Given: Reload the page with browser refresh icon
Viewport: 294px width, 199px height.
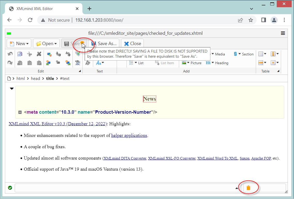Looking at the screenshot, I should coord(30,20).
